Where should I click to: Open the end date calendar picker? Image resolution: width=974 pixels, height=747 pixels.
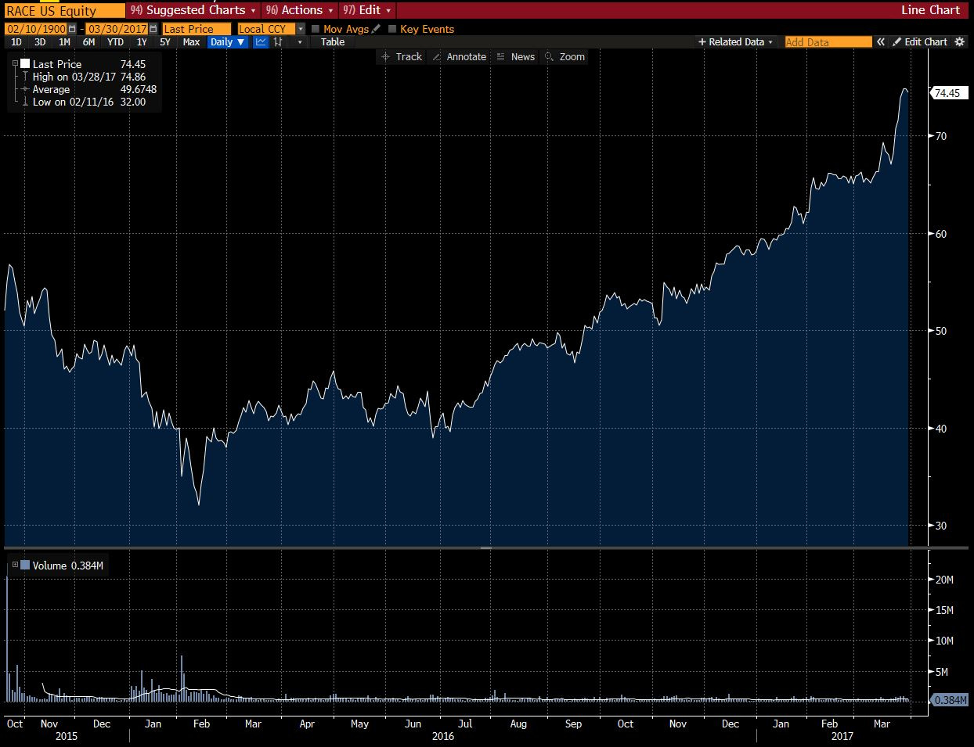[153, 29]
